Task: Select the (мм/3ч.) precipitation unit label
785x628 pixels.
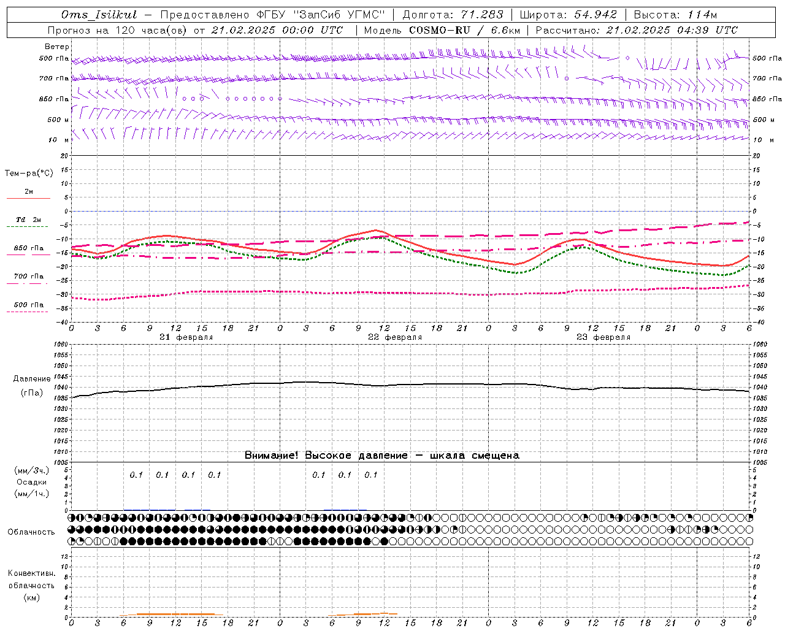Action: (x=32, y=470)
